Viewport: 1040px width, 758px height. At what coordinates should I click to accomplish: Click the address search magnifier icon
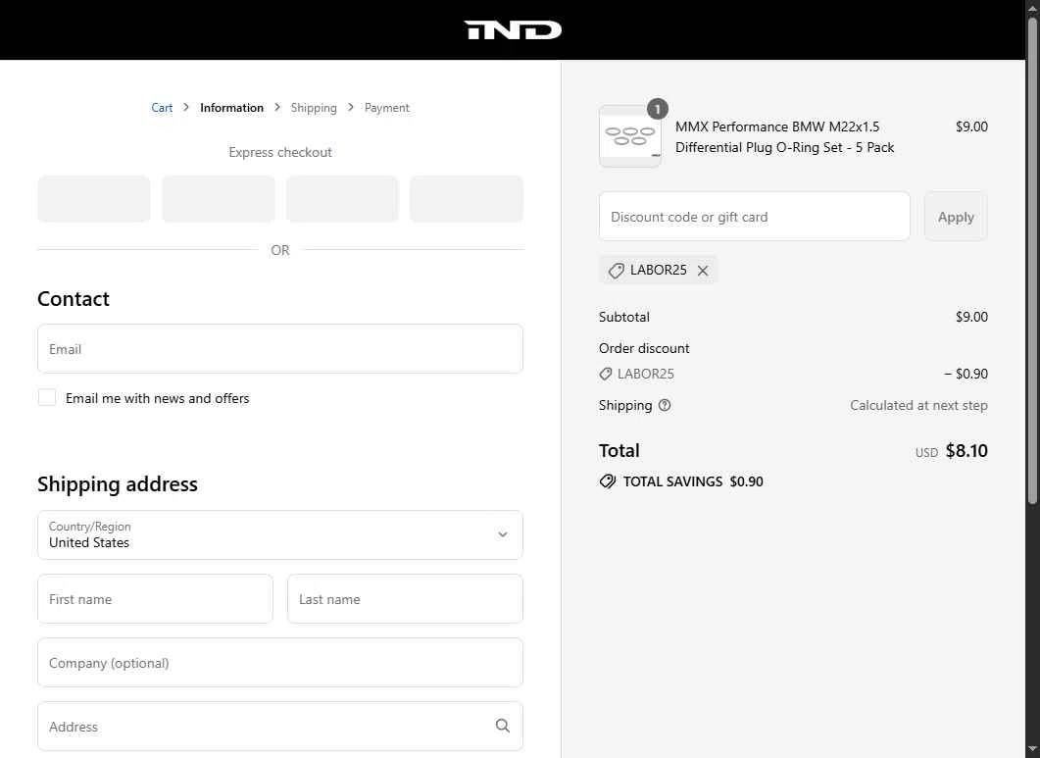pyautogui.click(x=503, y=726)
